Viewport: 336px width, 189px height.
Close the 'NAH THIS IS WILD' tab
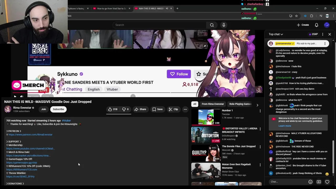click(171, 8)
